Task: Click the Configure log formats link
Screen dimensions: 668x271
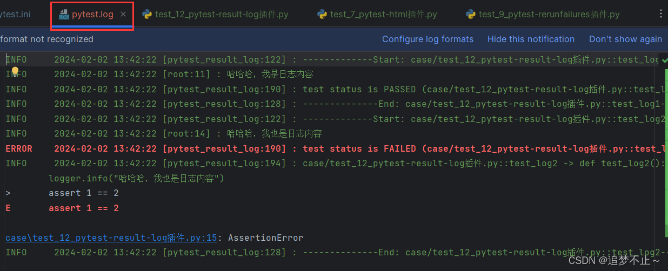Action: point(427,39)
